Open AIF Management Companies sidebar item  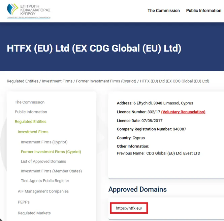pos(43,191)
